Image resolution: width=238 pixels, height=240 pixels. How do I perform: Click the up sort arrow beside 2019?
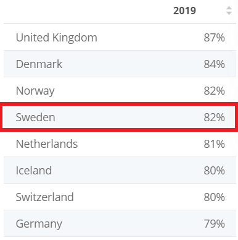(229, 8)
